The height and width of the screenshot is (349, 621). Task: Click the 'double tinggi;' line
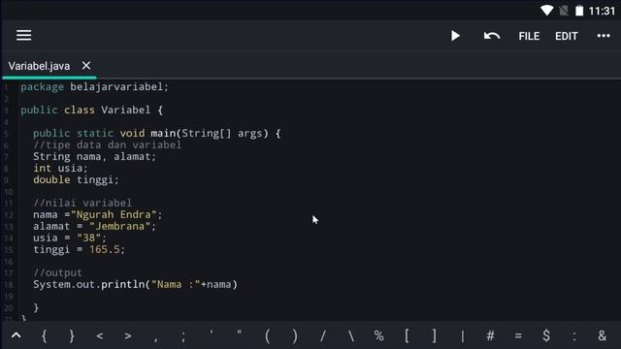76,179
